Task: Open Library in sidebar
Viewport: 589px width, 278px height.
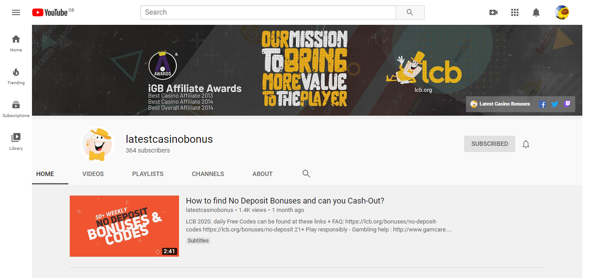Action: tap(16, 141)
